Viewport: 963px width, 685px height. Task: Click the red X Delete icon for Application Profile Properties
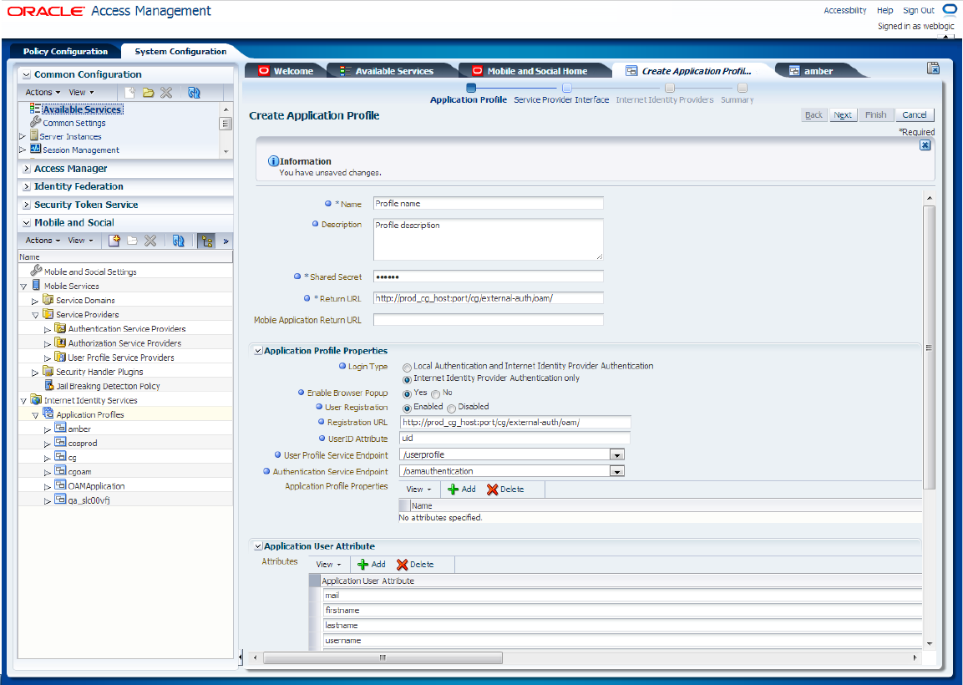pyautogui.click(x=492, y=489)
